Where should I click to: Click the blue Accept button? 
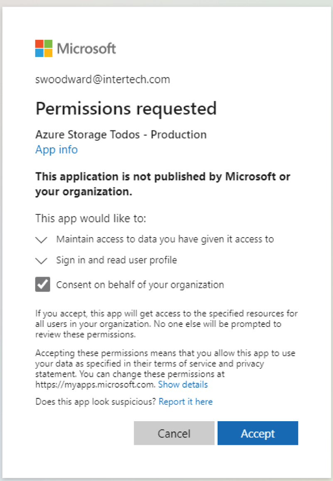[257, 433]
